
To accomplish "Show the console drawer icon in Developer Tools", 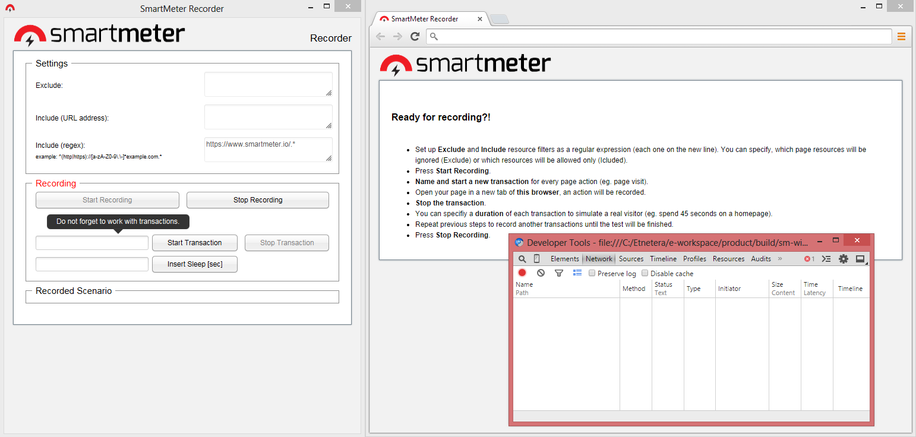I will [x=826, y=259].
